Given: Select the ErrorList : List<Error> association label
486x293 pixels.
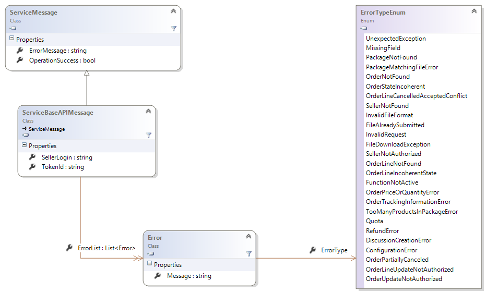Looking at the screenshot, I should pos(106,248).
